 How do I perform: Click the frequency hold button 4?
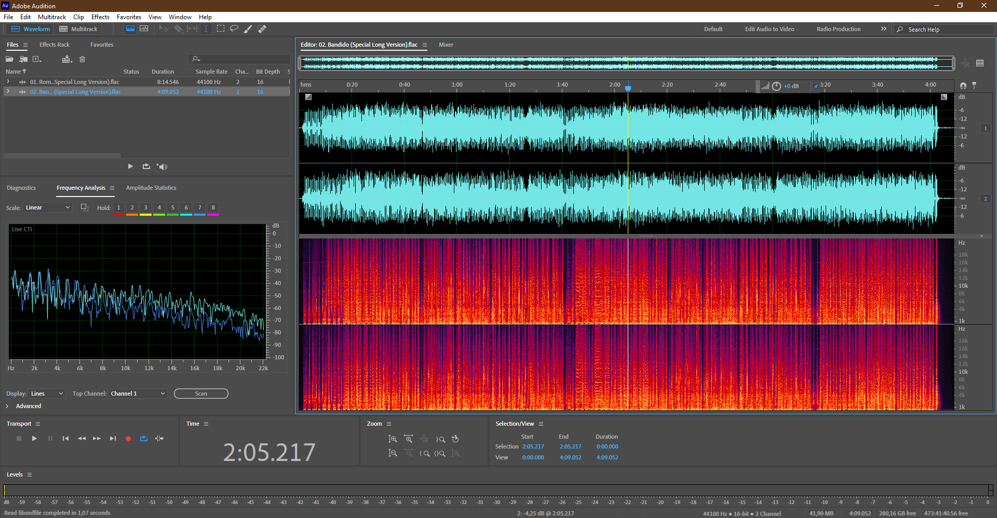coord(159,208)
